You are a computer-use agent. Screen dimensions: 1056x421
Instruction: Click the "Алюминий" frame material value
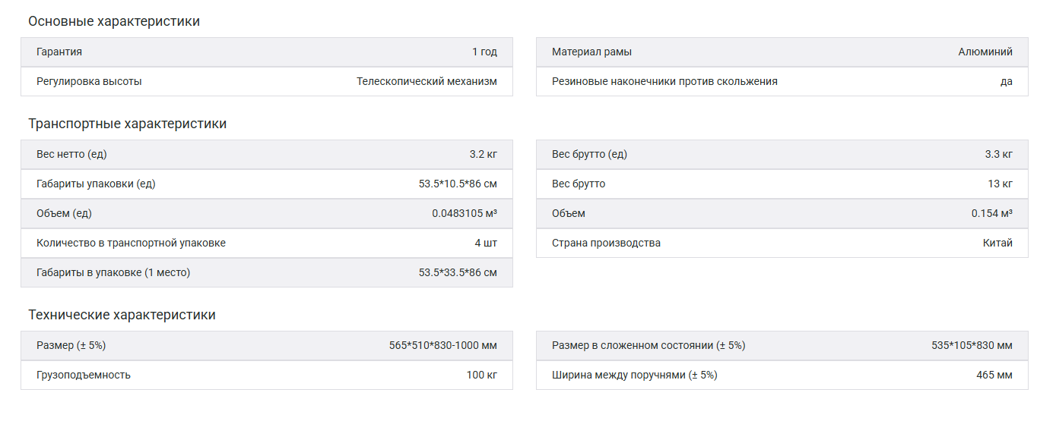[x=985, y=52]
